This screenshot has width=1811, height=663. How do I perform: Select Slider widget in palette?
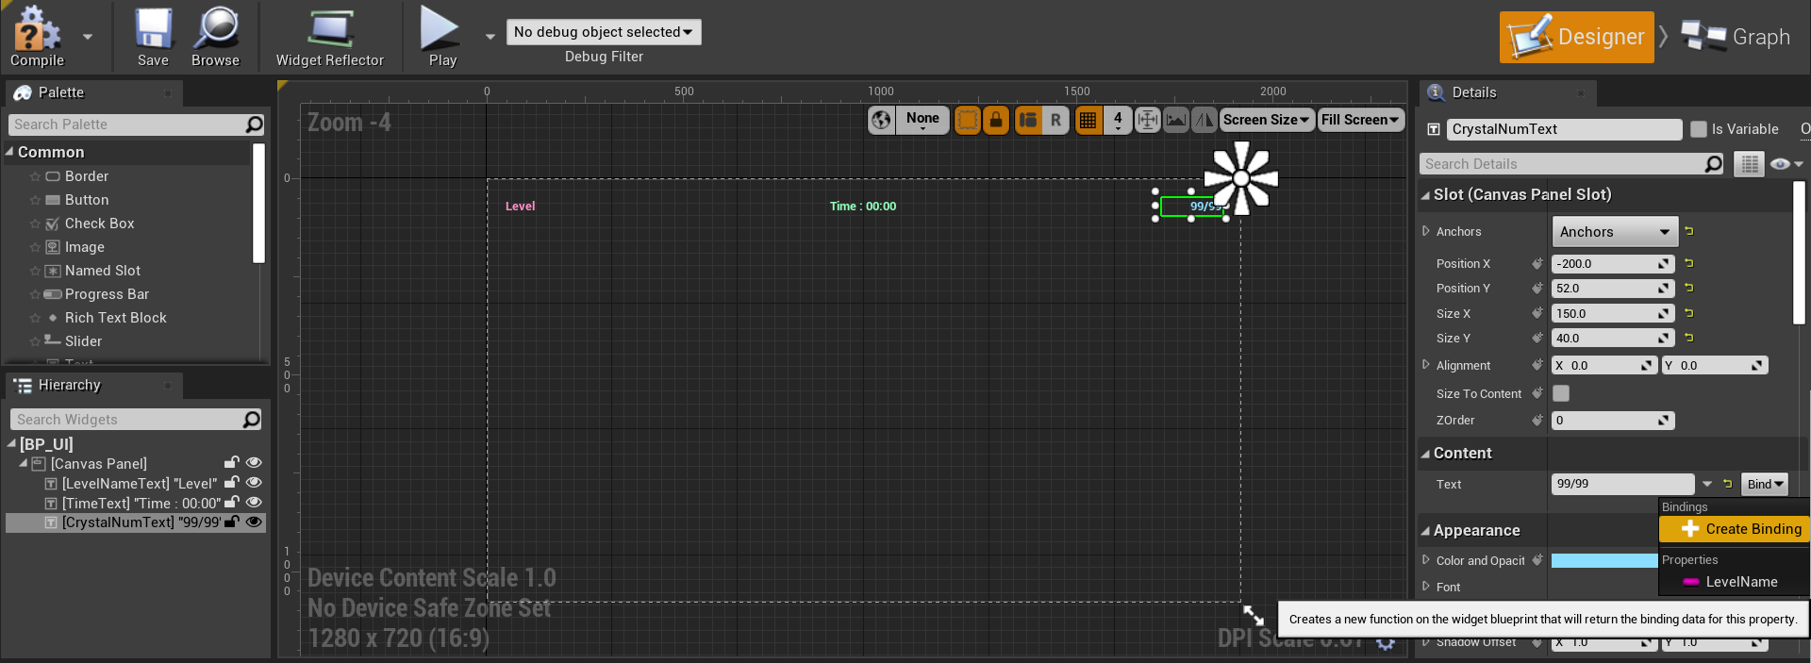click(x=74, y=341)
